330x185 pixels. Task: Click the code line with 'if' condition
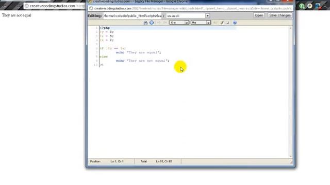[x=112, y=48]
